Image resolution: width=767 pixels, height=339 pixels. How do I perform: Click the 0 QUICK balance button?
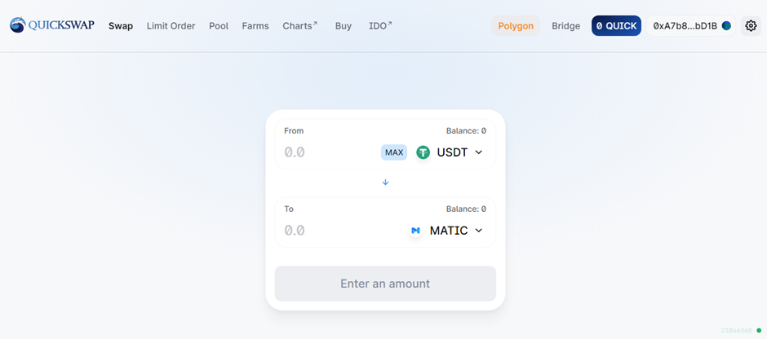[616, 26]
